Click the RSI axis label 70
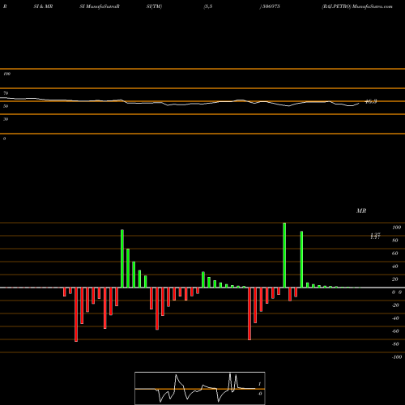405x405 pixels. pyautogui.click(x=6, y=93)
